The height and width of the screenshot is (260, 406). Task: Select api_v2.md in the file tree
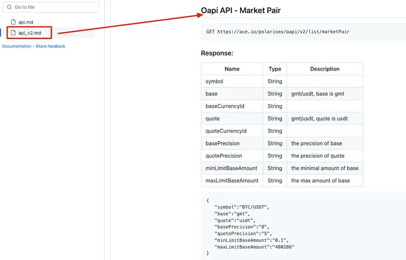pyautogui.click(x=30, y=33)
